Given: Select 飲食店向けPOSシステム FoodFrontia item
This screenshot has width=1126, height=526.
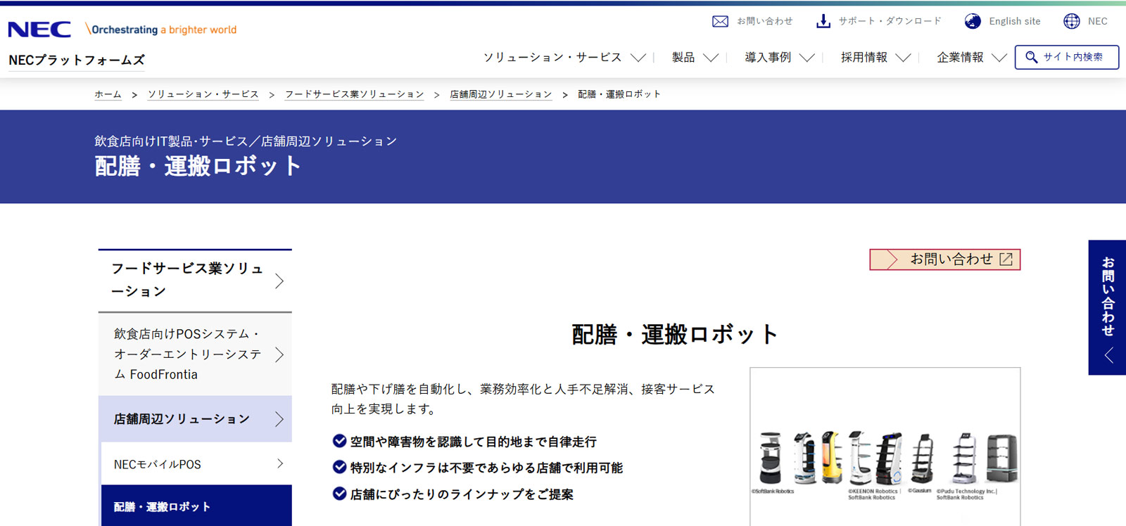Looking at the screenshot, I should pos(195,354).
